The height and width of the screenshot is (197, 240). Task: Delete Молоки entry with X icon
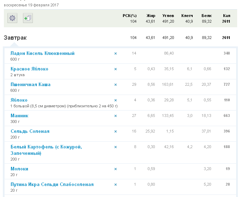(115, 169)
